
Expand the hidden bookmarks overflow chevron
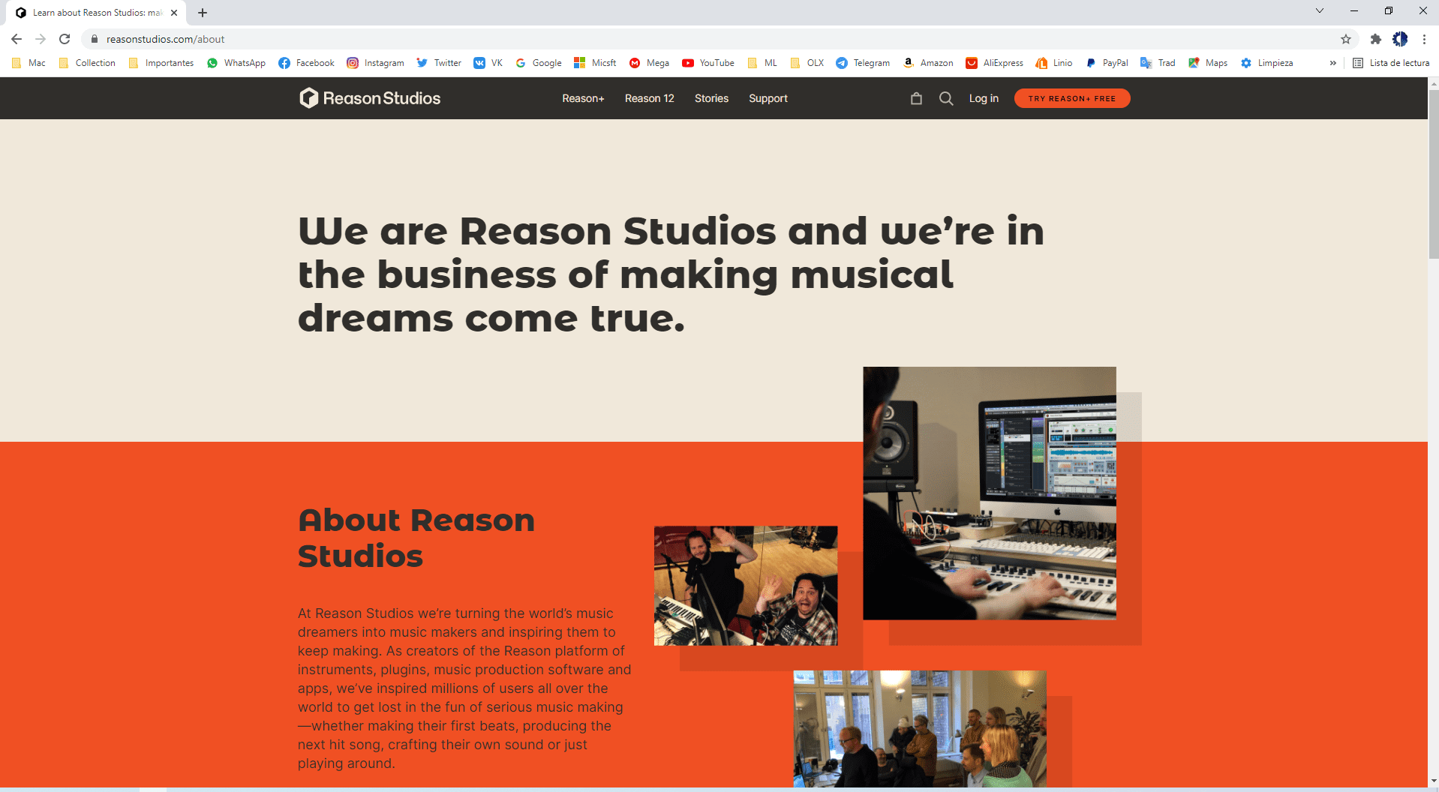point(1332,63)
